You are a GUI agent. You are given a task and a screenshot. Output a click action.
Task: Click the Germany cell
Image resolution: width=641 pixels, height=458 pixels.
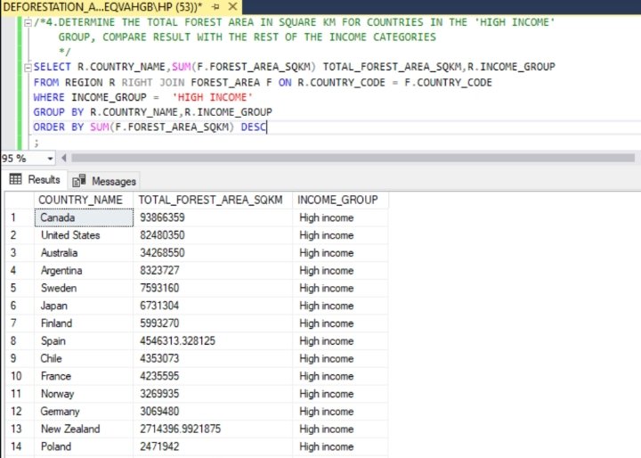click(x=84, y=412)
